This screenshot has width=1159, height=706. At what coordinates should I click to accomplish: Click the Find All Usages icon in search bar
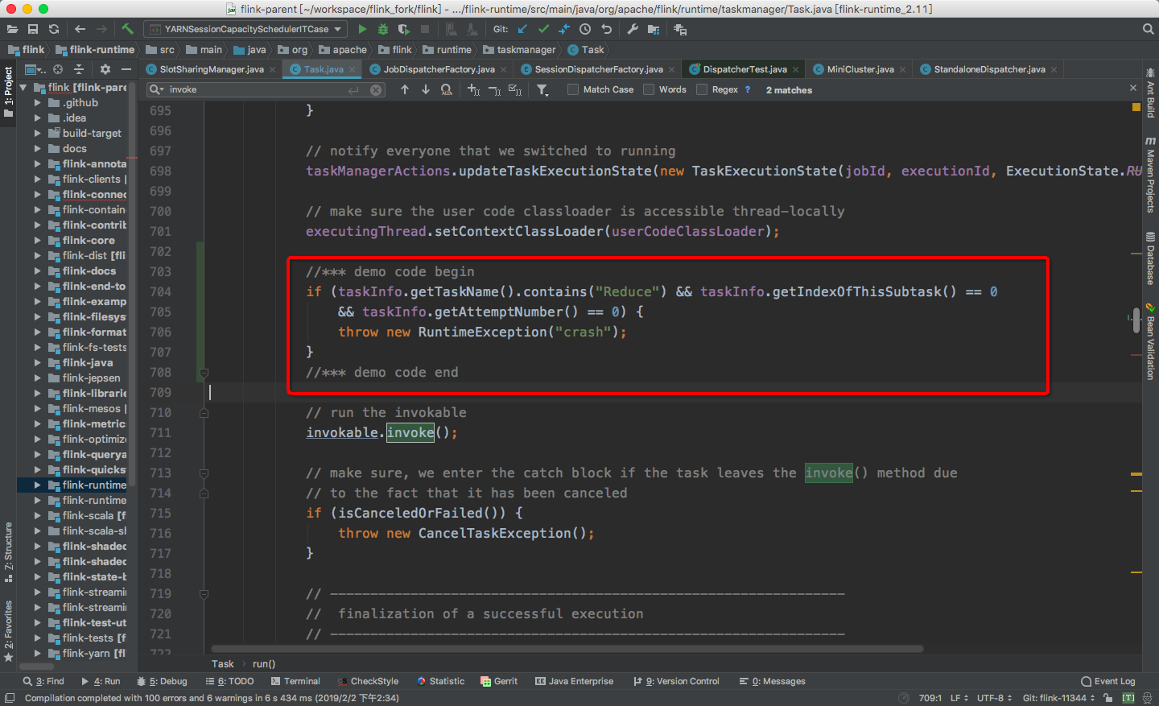pyautogui.click(x=447, y=89)
